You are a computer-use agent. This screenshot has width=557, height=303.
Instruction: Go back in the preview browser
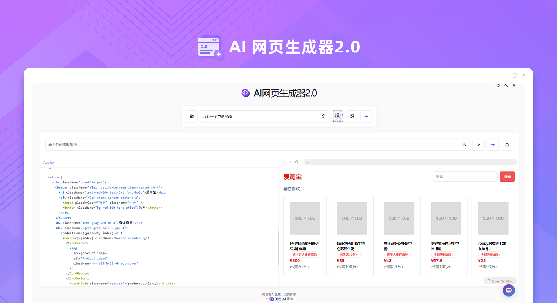click(285, 162)
